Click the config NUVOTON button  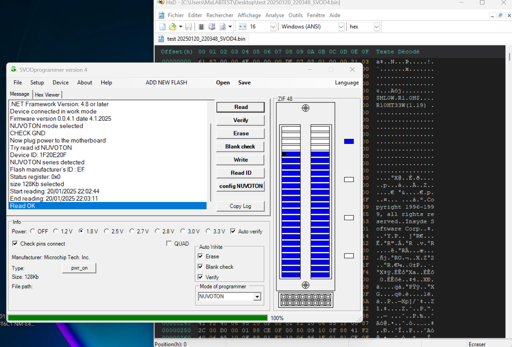(x=241, y=186)
